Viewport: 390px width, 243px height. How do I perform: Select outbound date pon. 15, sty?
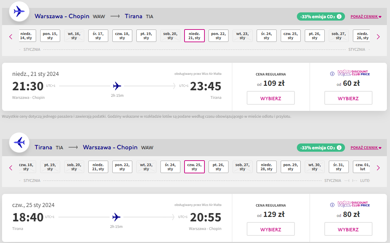tap(50, 36)
